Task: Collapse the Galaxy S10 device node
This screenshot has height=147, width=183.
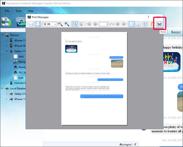Action: tap(6, 51)
